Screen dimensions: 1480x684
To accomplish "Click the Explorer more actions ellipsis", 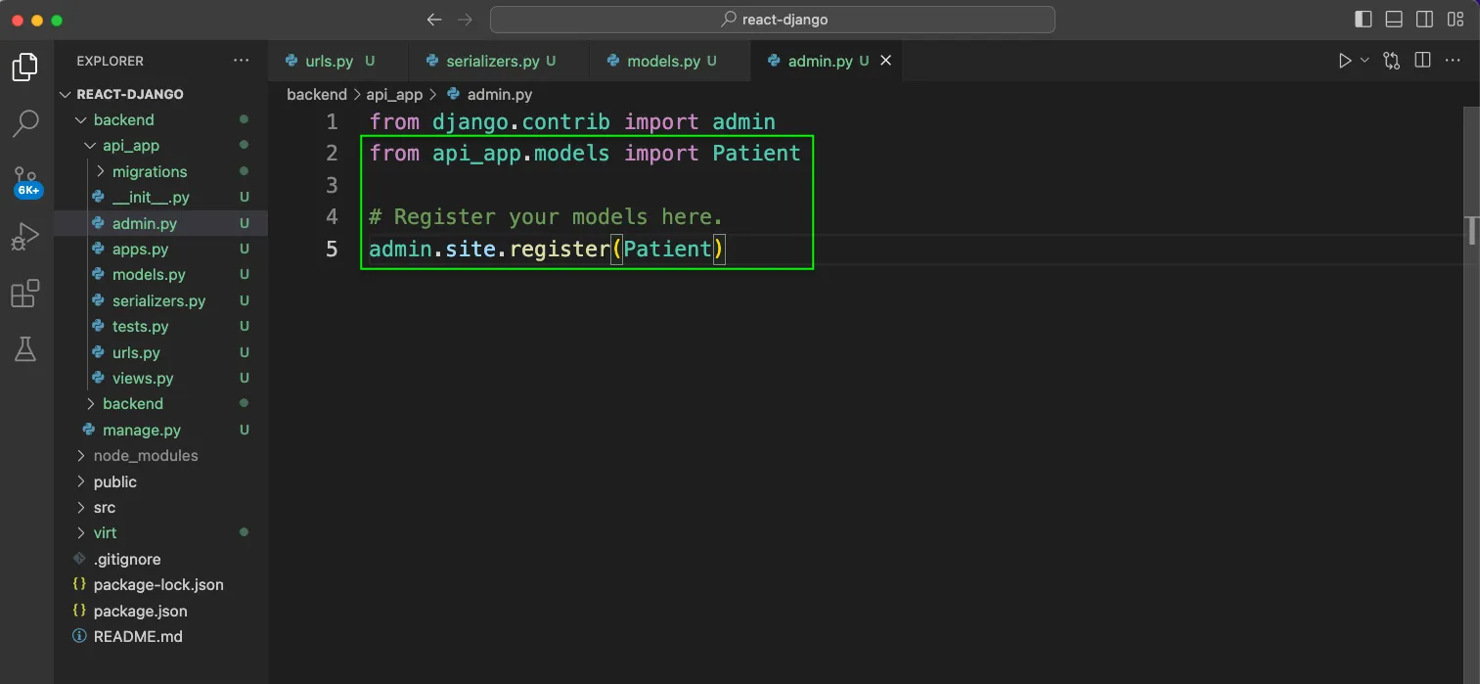I will pos(242,61).
